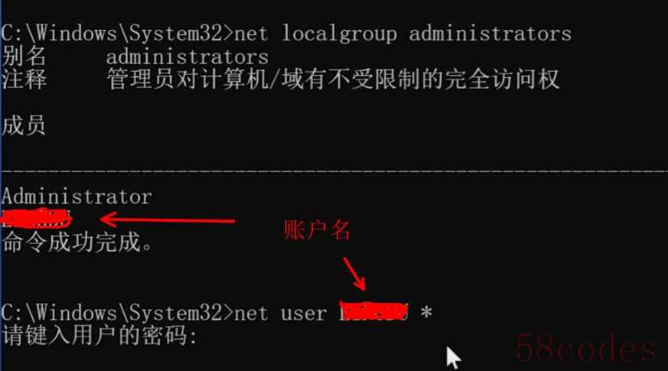Select the redacted username in net user command
This screenshot has height=371, width=668.
[x=374, y=311]
